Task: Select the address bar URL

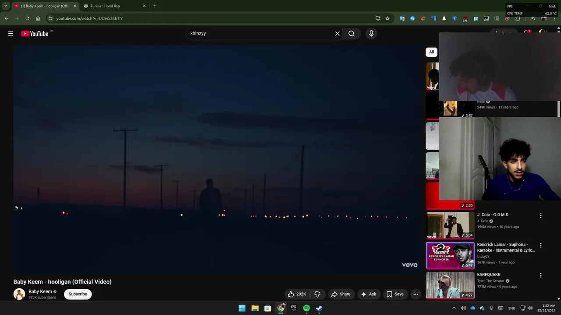Action: pyautogui.click(x=89, y=18)
